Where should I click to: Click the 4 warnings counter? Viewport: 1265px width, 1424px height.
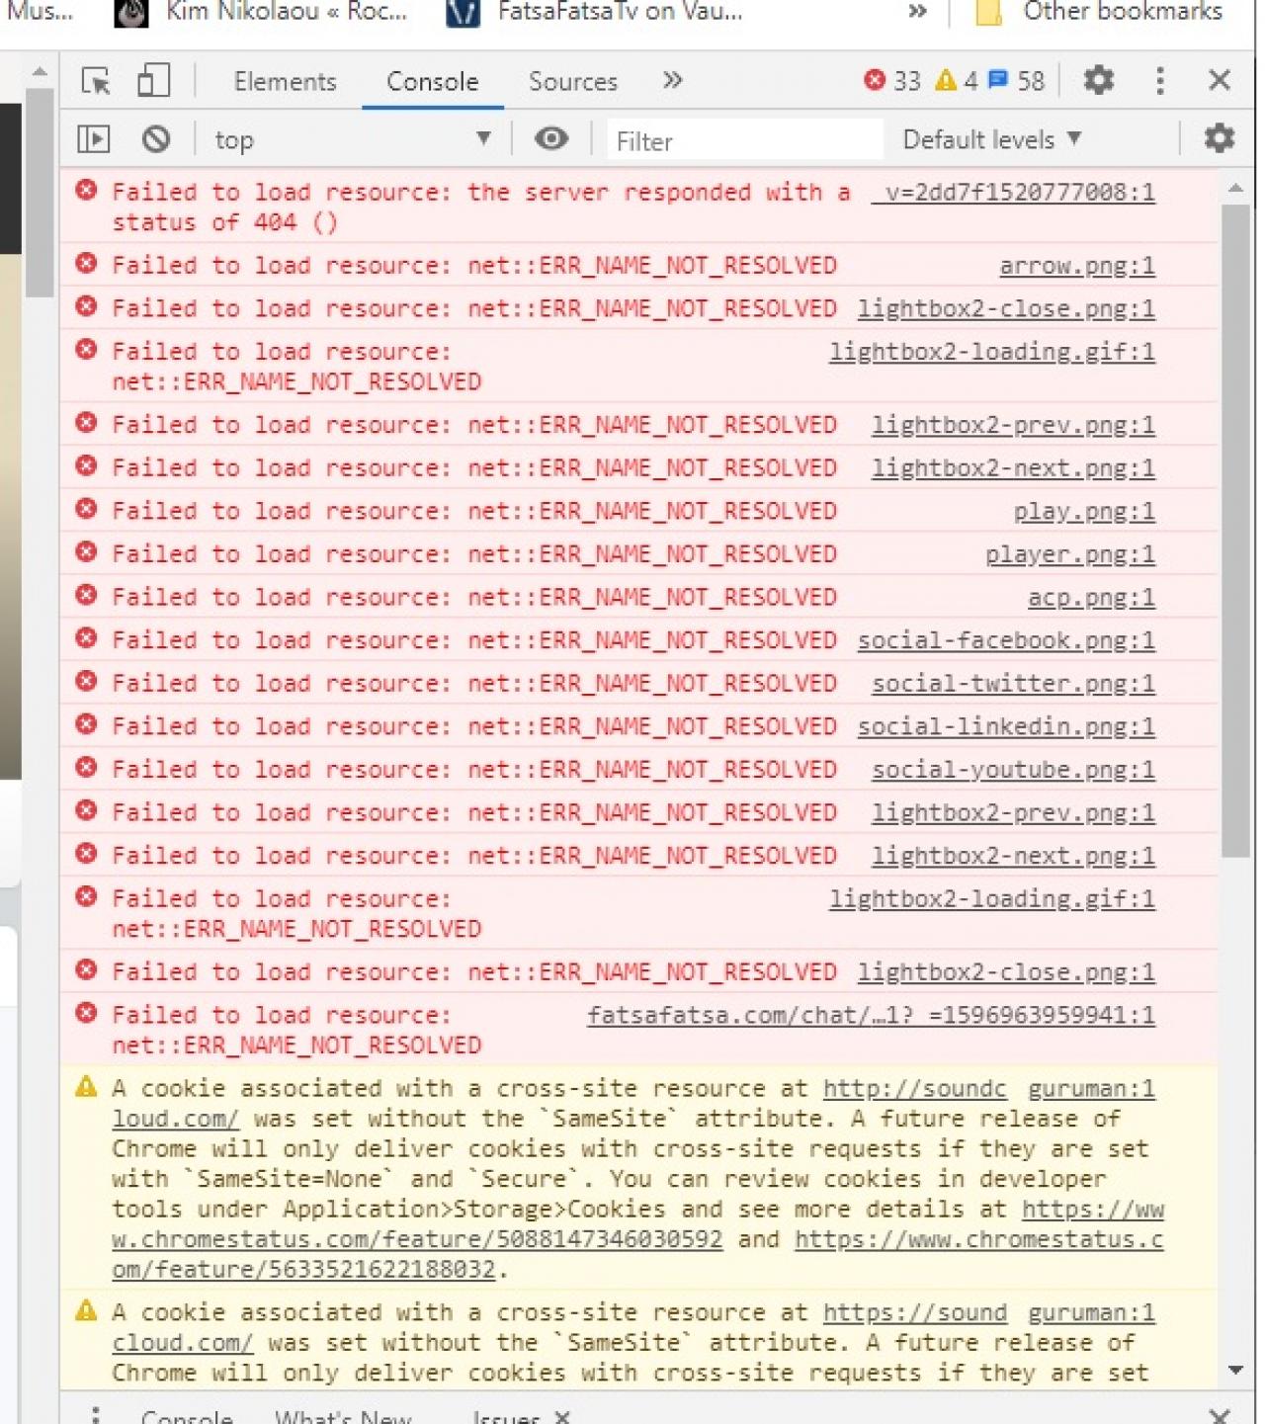point(957,80)
